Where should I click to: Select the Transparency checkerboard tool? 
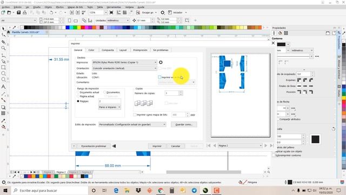tap(3, 113)
